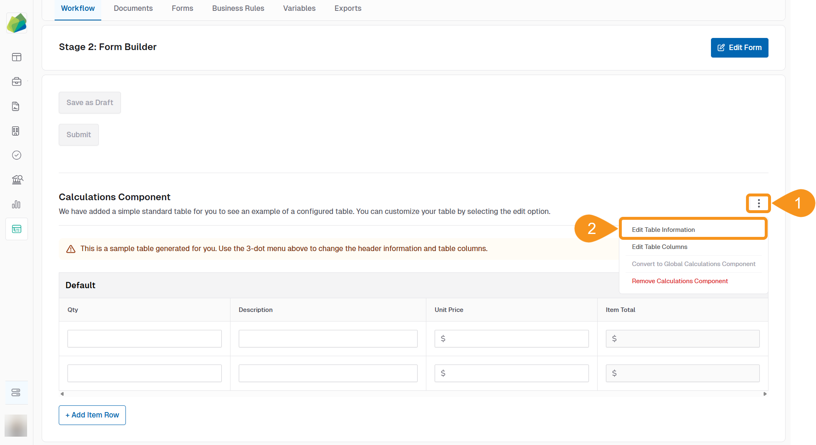Choose Edit Table Columns menu option
The image size is (816, 445).
pyautogui.click(x=660, y=247)
